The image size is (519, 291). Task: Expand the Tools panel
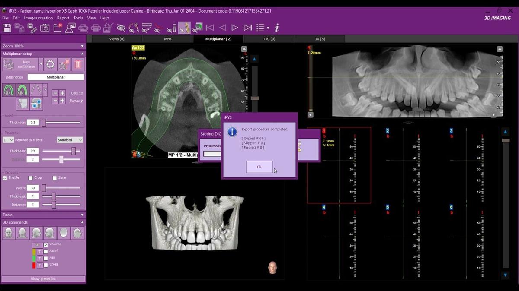[82, 215]
